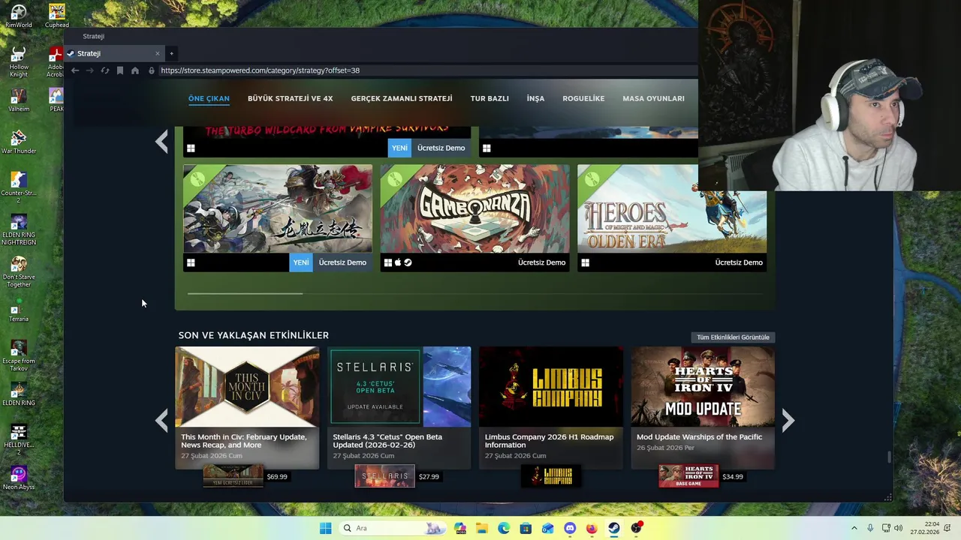Show hidden tray icons chevron
This screenshot has width=961, height=540.
point(854,528)
